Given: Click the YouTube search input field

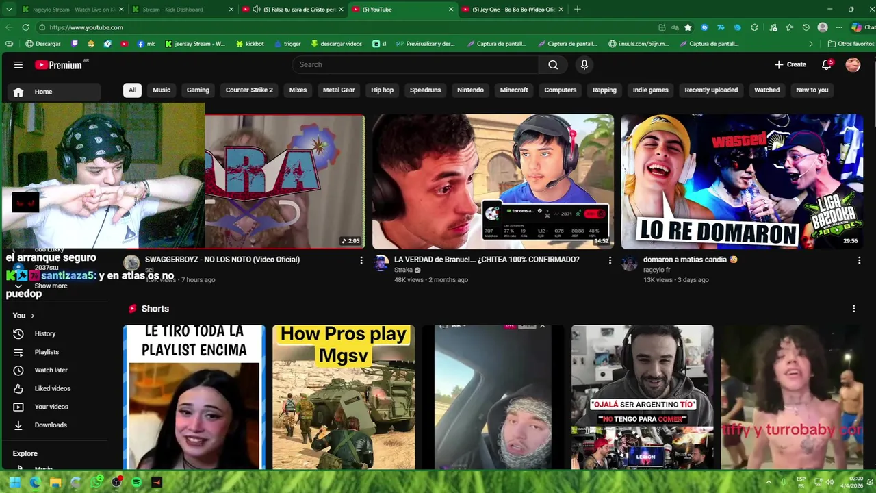Looking at the screenshot, I should (x=415, y=64).
